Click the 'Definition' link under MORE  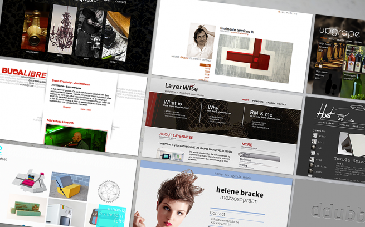[247, 160]
